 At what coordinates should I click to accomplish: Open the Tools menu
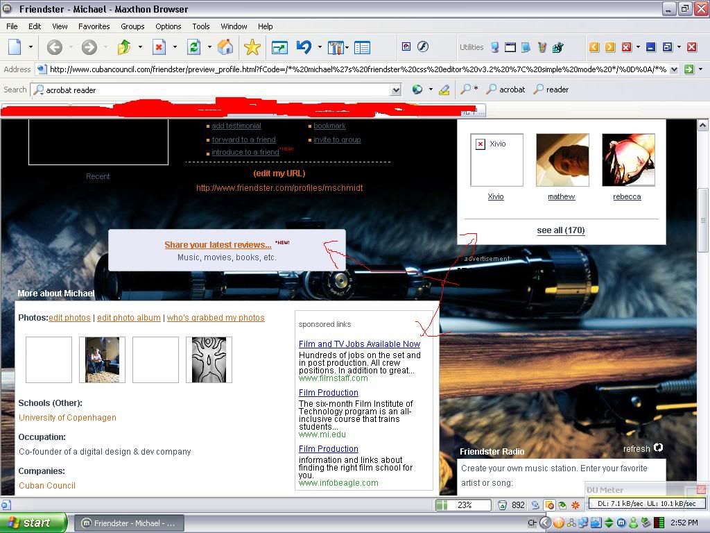[x=200, y=26]
